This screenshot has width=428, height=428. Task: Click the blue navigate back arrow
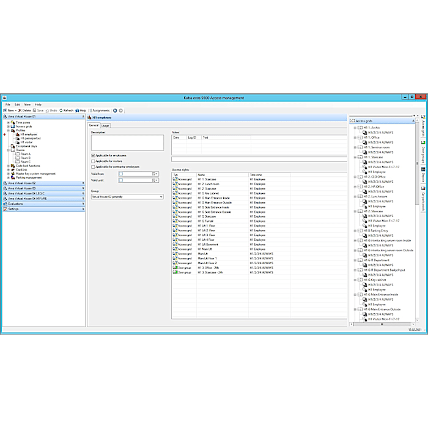pyautogui.click(x=115, y=111)
